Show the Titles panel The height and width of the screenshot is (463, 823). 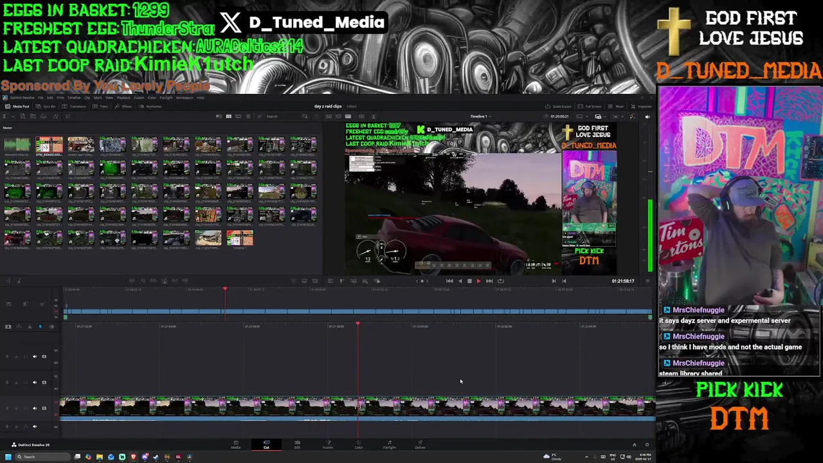tap(100, 106)
